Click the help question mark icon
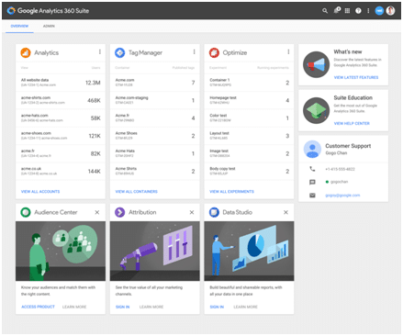Screen dimensions: 403x336 coord(358,11)
